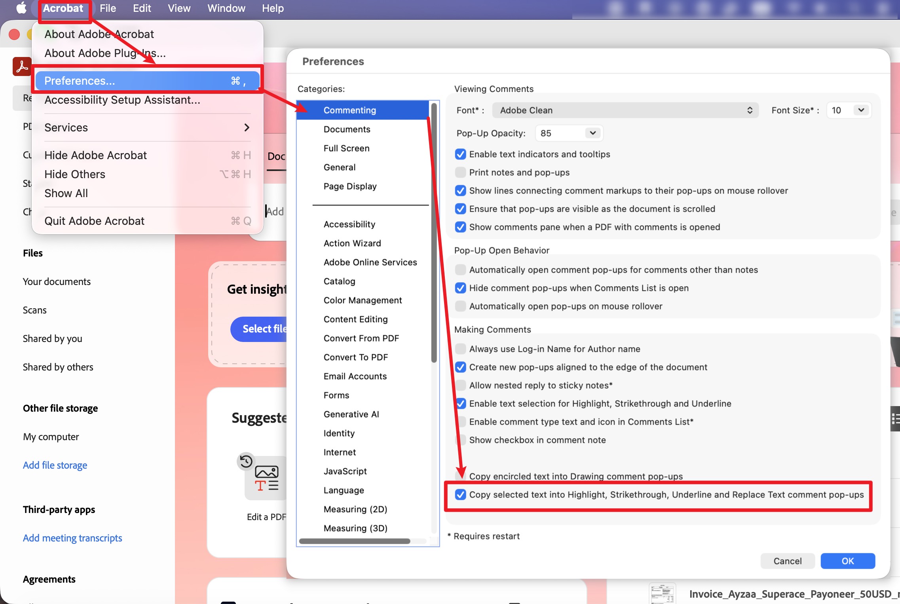Open the Acrobat menu in menu bar
This screenshot has width=900, height=604.
63,8
